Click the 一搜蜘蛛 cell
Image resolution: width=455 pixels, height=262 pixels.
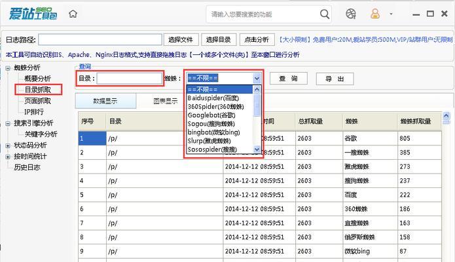[370, 152]
